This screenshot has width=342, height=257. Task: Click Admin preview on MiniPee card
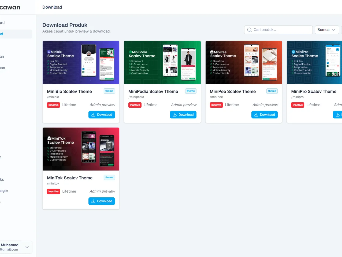pyautogui.click(x=265, y=105)
